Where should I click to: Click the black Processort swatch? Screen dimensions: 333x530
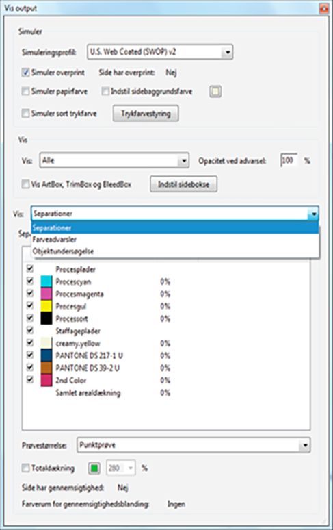pyautogui.click(x=46, y=318)
